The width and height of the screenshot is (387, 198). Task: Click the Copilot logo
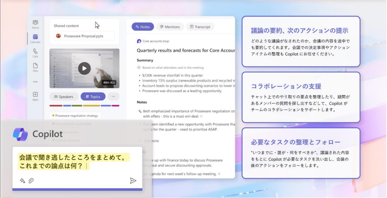pos(20,134)
